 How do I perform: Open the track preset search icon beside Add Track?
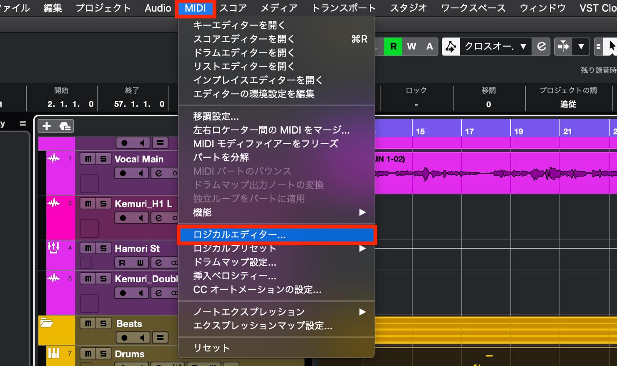tap(65, 126)
